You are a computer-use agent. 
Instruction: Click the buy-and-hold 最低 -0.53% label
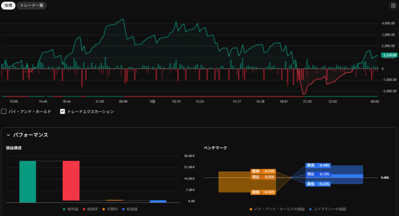tap(263, 192)
